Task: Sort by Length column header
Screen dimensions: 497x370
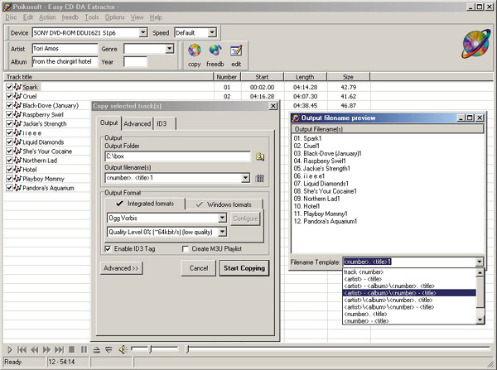Action: click(305, 77)
